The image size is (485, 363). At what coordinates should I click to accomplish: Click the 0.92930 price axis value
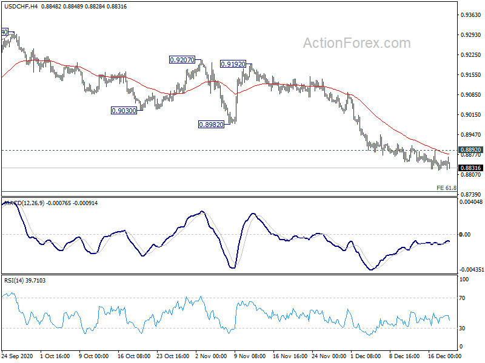(x=471, y=35)
